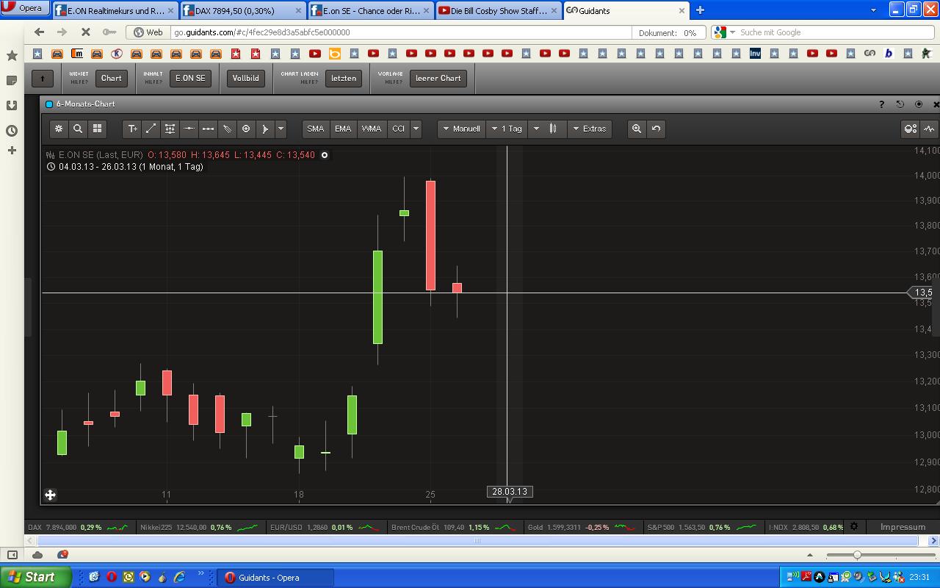940x588 pixels.
Task: Add the CCI indicator
Action: click(398, 129)
